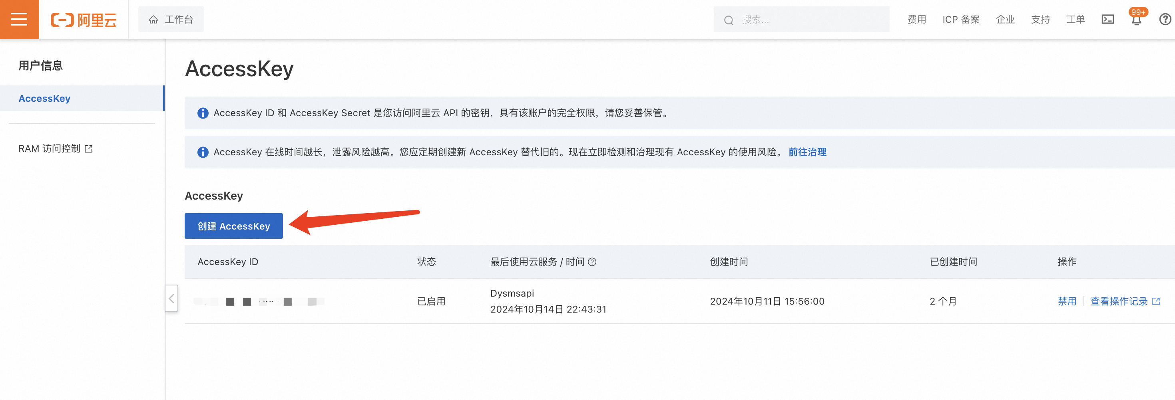Click the 用户信息 sidebar heading
1175x400 pixels.
(41, 65)
